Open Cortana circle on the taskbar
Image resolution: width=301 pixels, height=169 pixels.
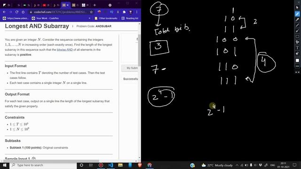pyautogui.click(x=81, y=165)
